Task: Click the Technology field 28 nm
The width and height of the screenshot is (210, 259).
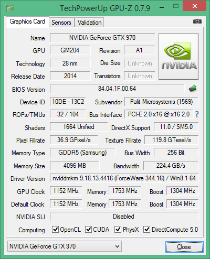Action: coord(70,63)
